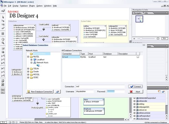
Task: Expand the SQLite folder node
Action: pyautogui.click(x=28, y=69)
